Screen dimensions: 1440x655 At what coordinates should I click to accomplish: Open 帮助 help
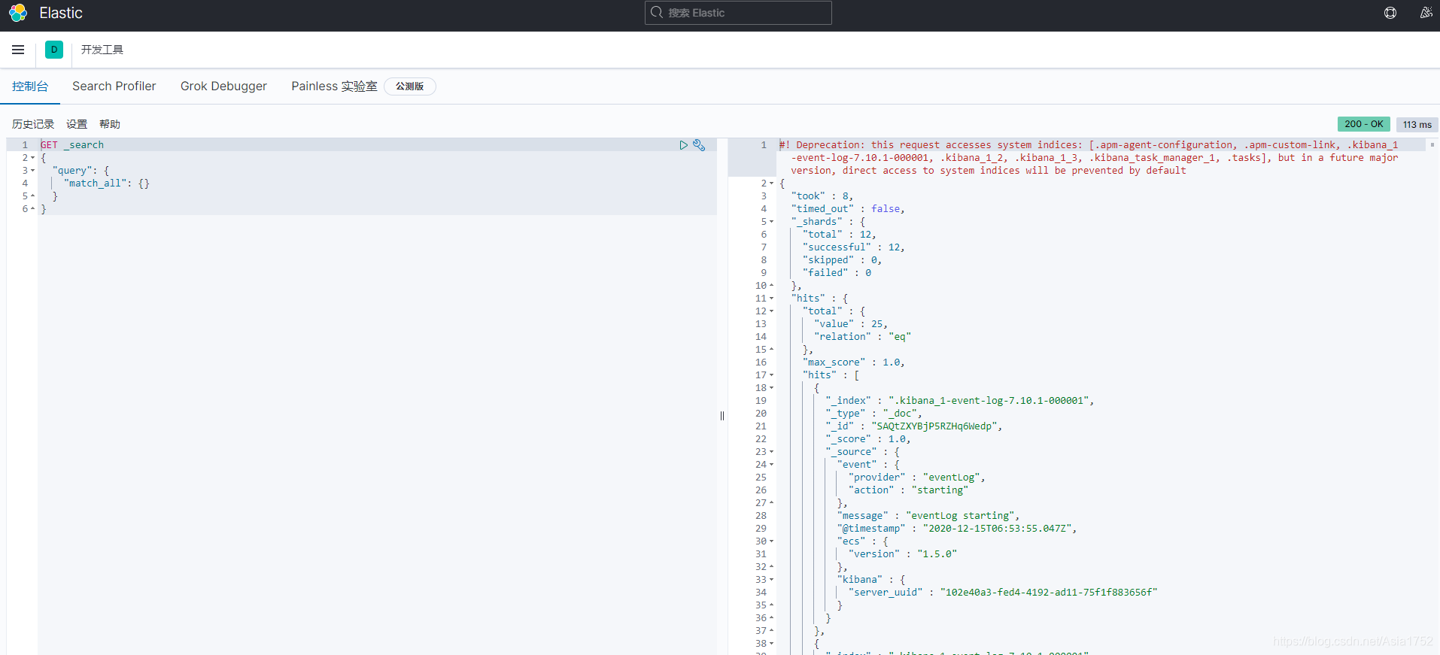(x=110, y=124)
